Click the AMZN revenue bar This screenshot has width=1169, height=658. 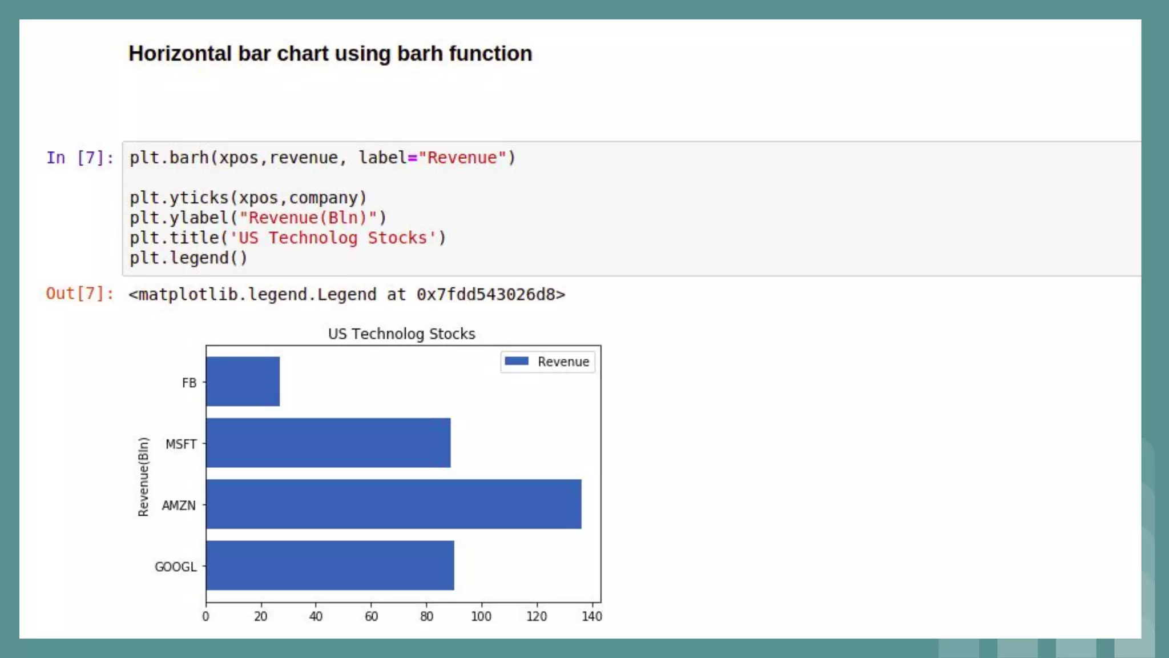pos(394,504)
